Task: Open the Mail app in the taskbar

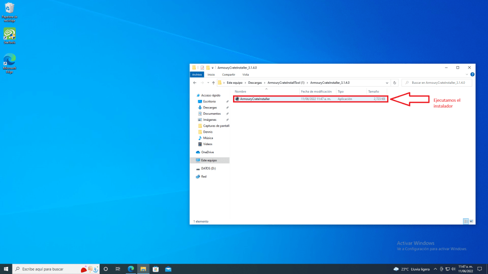Action: 168,269
